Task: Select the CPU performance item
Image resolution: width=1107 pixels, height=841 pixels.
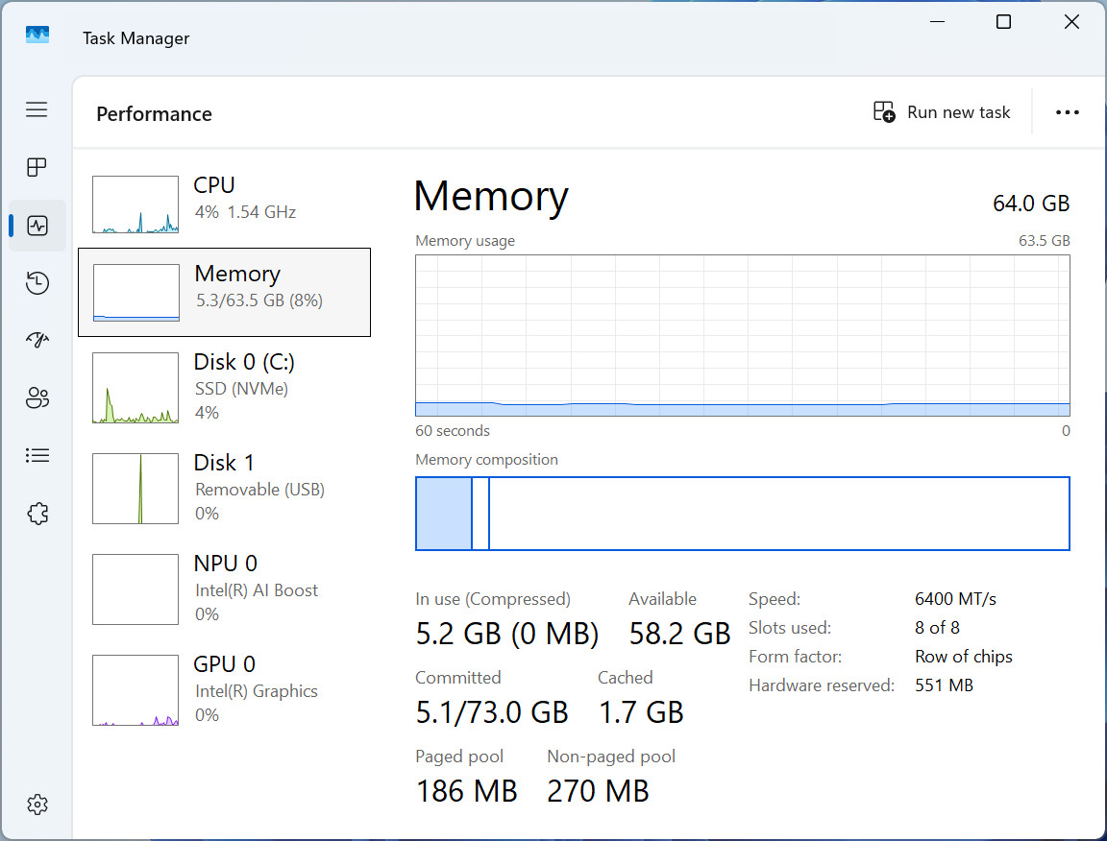Action: click(x=225, y=204)
